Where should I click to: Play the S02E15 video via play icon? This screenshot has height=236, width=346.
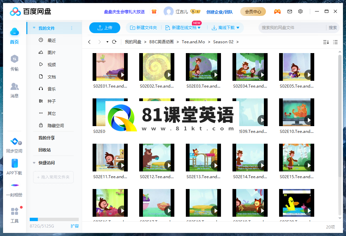pos(309,165)
